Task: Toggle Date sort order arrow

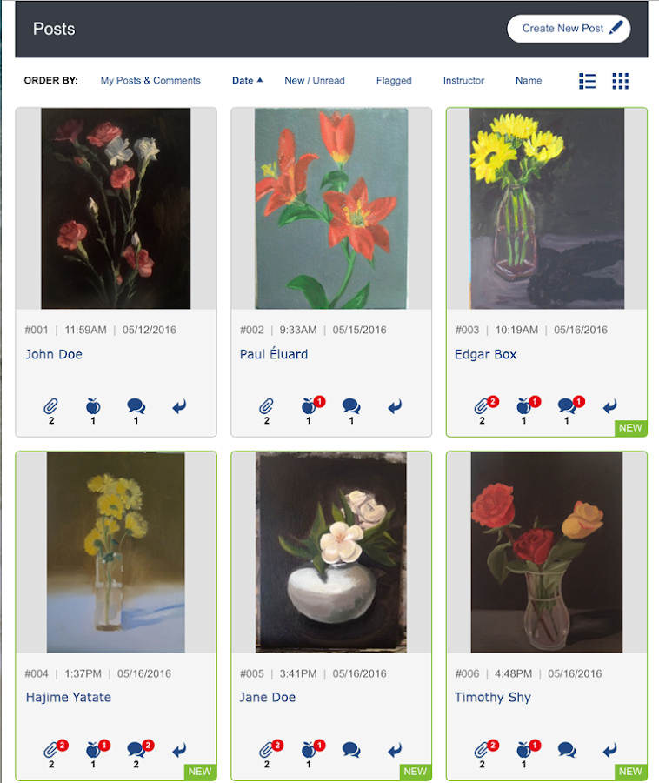Action: 259,80
